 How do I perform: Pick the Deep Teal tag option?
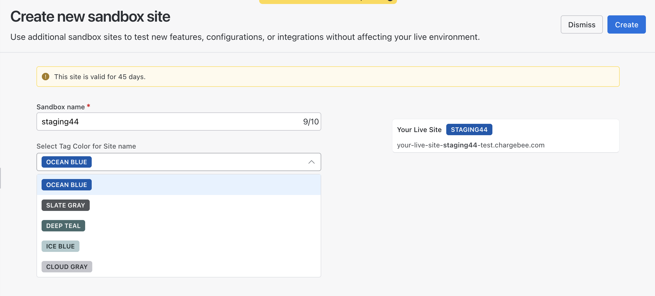pos(63,226)
